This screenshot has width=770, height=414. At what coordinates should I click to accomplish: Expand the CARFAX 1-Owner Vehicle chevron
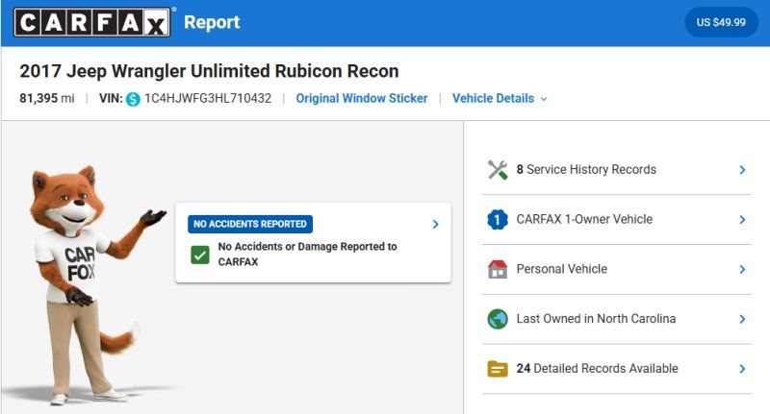pyautogui.click(x=742, y=220)
